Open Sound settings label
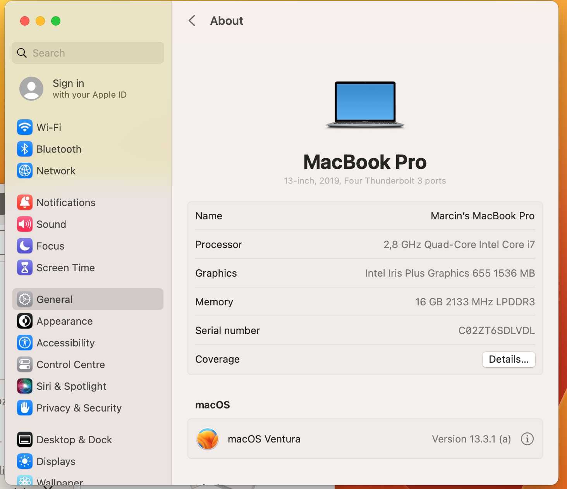Viewport: 567px width, 489px height. pos(51,224)
